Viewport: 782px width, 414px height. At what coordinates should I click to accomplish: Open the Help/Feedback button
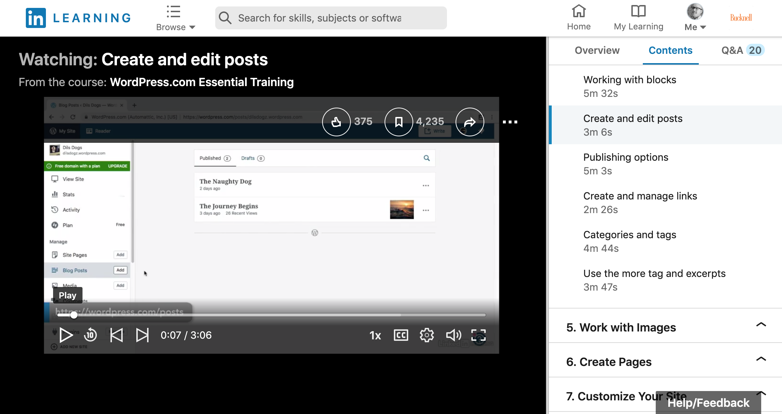coord(708,403)
